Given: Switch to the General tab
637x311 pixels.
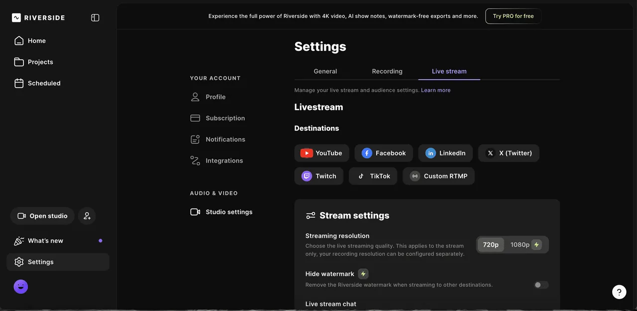Looking at the screenshot, I should (x=325, y=71).
